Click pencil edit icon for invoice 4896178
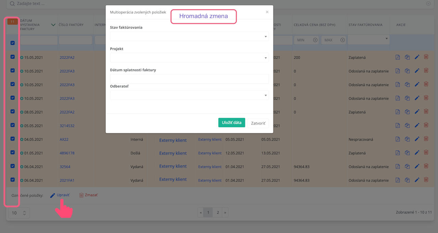The width and height of the screenshot is (438, 233). pos(417,153)
